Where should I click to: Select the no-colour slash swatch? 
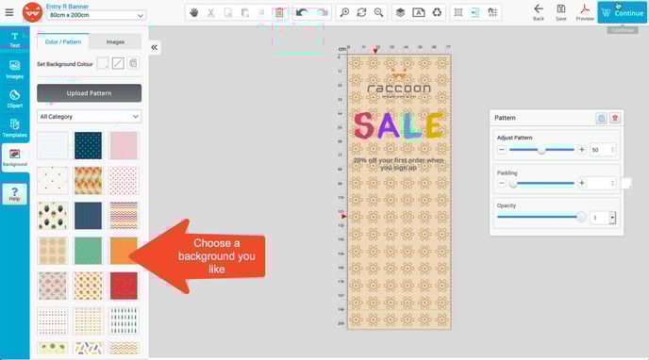point(118,63)
